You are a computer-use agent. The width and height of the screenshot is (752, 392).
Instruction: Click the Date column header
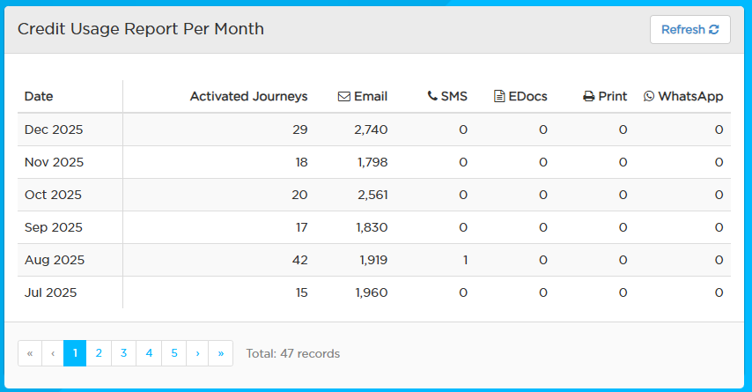coord(39,96)
